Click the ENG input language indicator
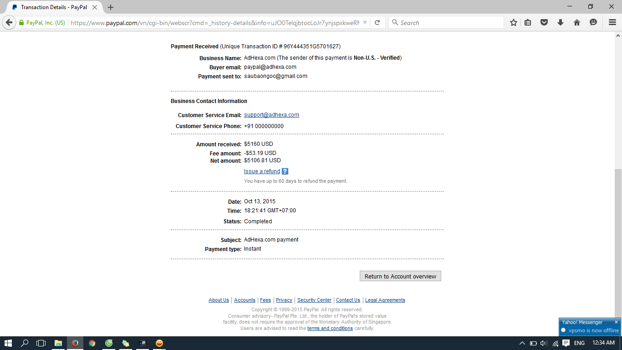 [x=579, y=343]
